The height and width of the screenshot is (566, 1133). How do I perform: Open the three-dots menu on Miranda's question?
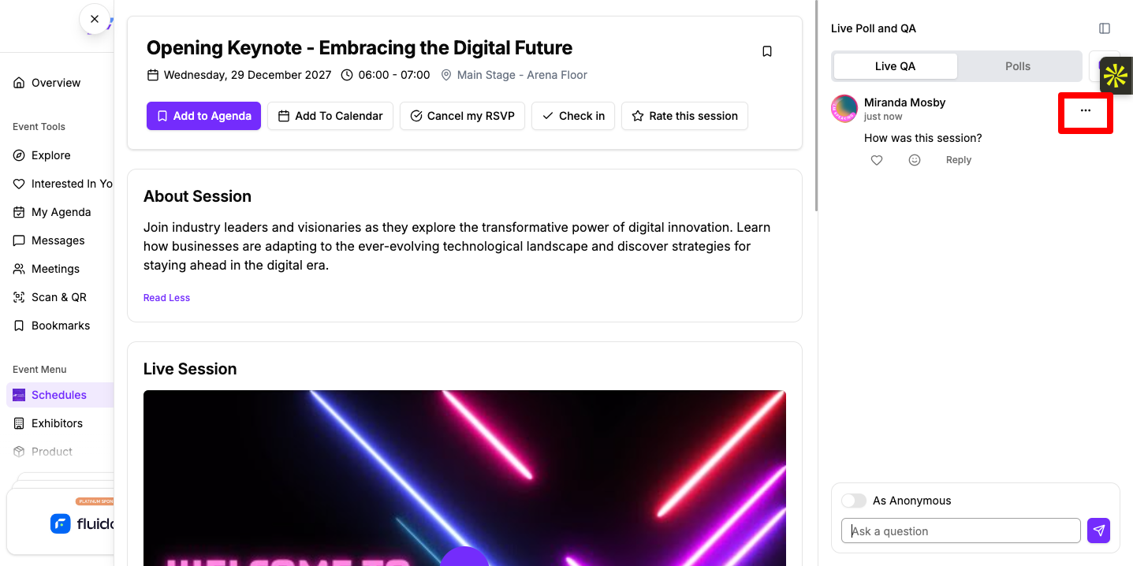pyautogui.click(x=1086, y=111)
